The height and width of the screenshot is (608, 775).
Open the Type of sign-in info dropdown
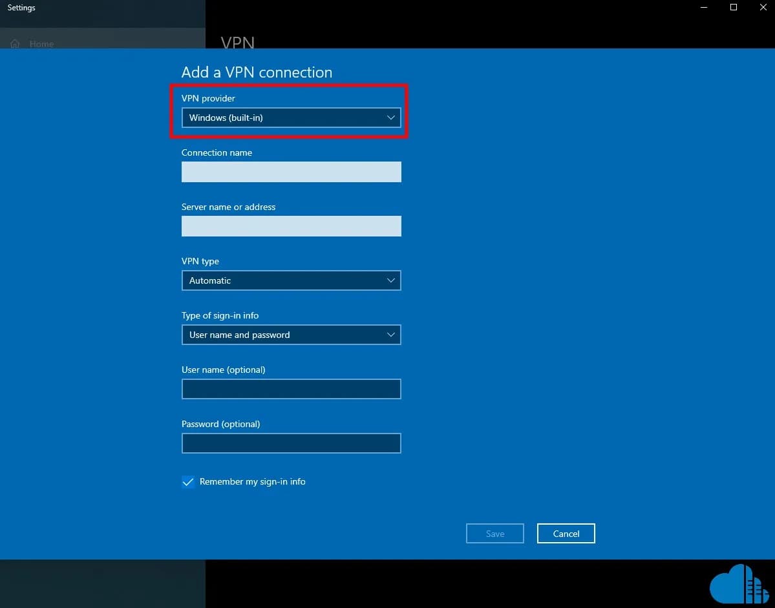(291, 335)
